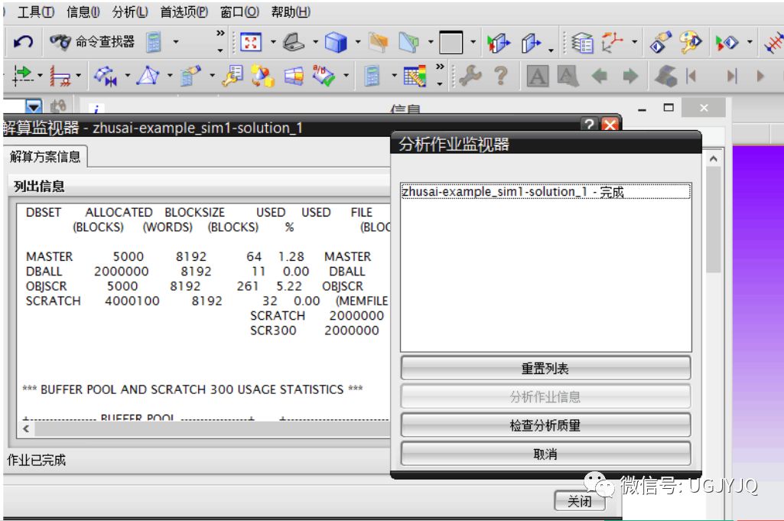Expand the dropdown beside the coordinate system icon
Image resolution: width=784 pixels, height=521 pixels.
pyautogui.click(x=635, y=42)
